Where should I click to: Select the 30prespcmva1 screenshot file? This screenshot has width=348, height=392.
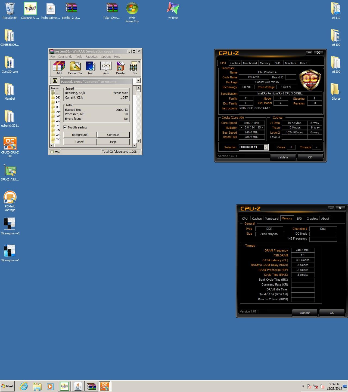tap(10, 253)
